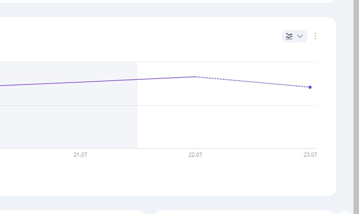Click the line peak above 22.07

[195, 77]
